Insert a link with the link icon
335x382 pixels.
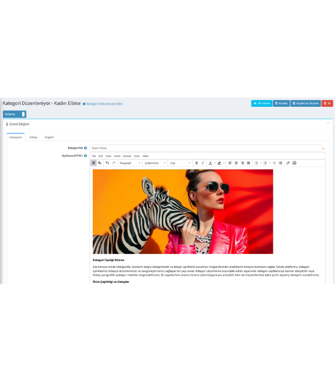pos(288,163)
